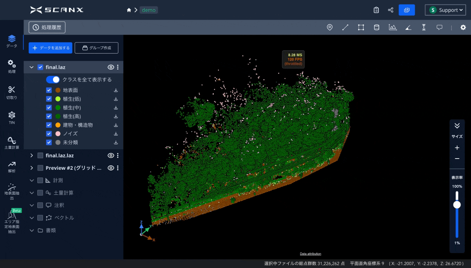Open viewer settings gear icon
The width and height of the screenshot is (471, 268).
tap(463, 28)
